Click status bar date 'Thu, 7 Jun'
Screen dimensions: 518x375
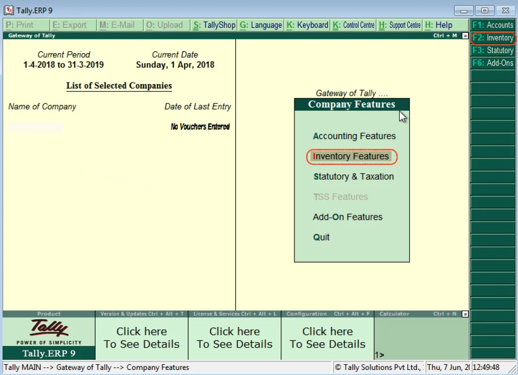click(x=448, y=367)
